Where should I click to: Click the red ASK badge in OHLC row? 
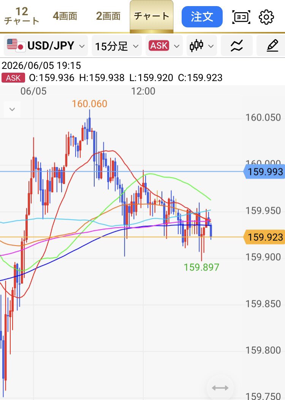[x=13, y=78]
